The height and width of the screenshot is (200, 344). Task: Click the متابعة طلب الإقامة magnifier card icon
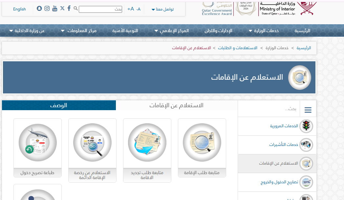pos(202,143)
